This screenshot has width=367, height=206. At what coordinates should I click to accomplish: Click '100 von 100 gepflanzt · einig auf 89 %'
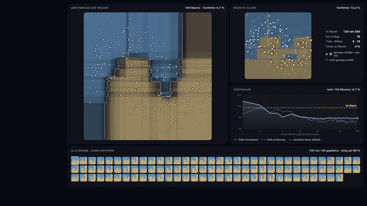point(334,151)
